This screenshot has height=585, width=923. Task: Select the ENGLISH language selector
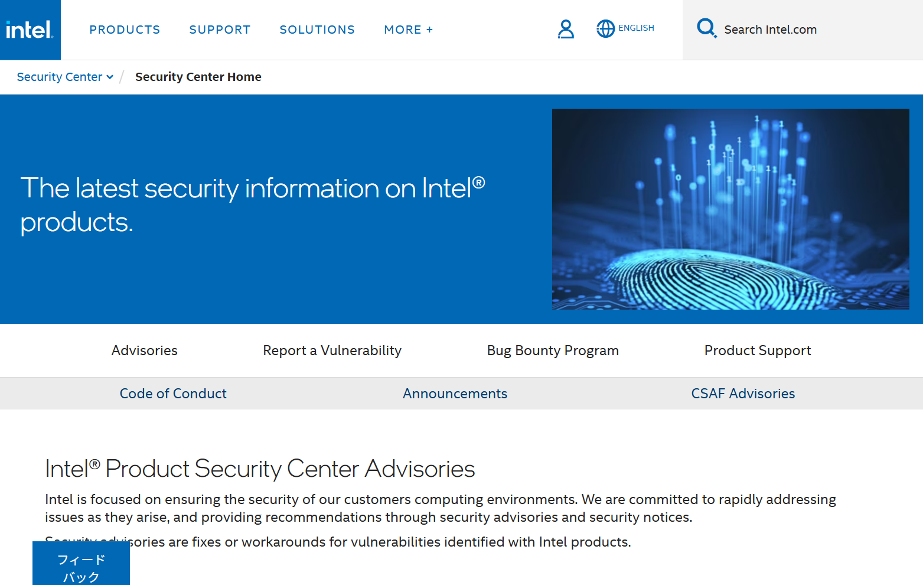point(636,28)
